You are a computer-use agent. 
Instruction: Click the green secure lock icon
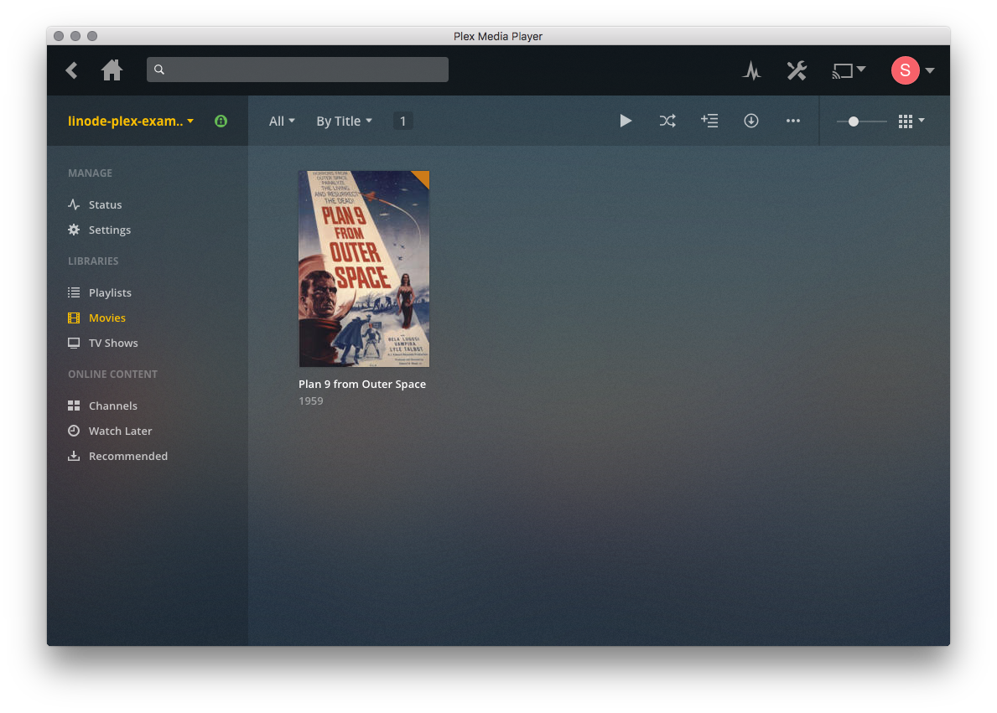[221, 121]
